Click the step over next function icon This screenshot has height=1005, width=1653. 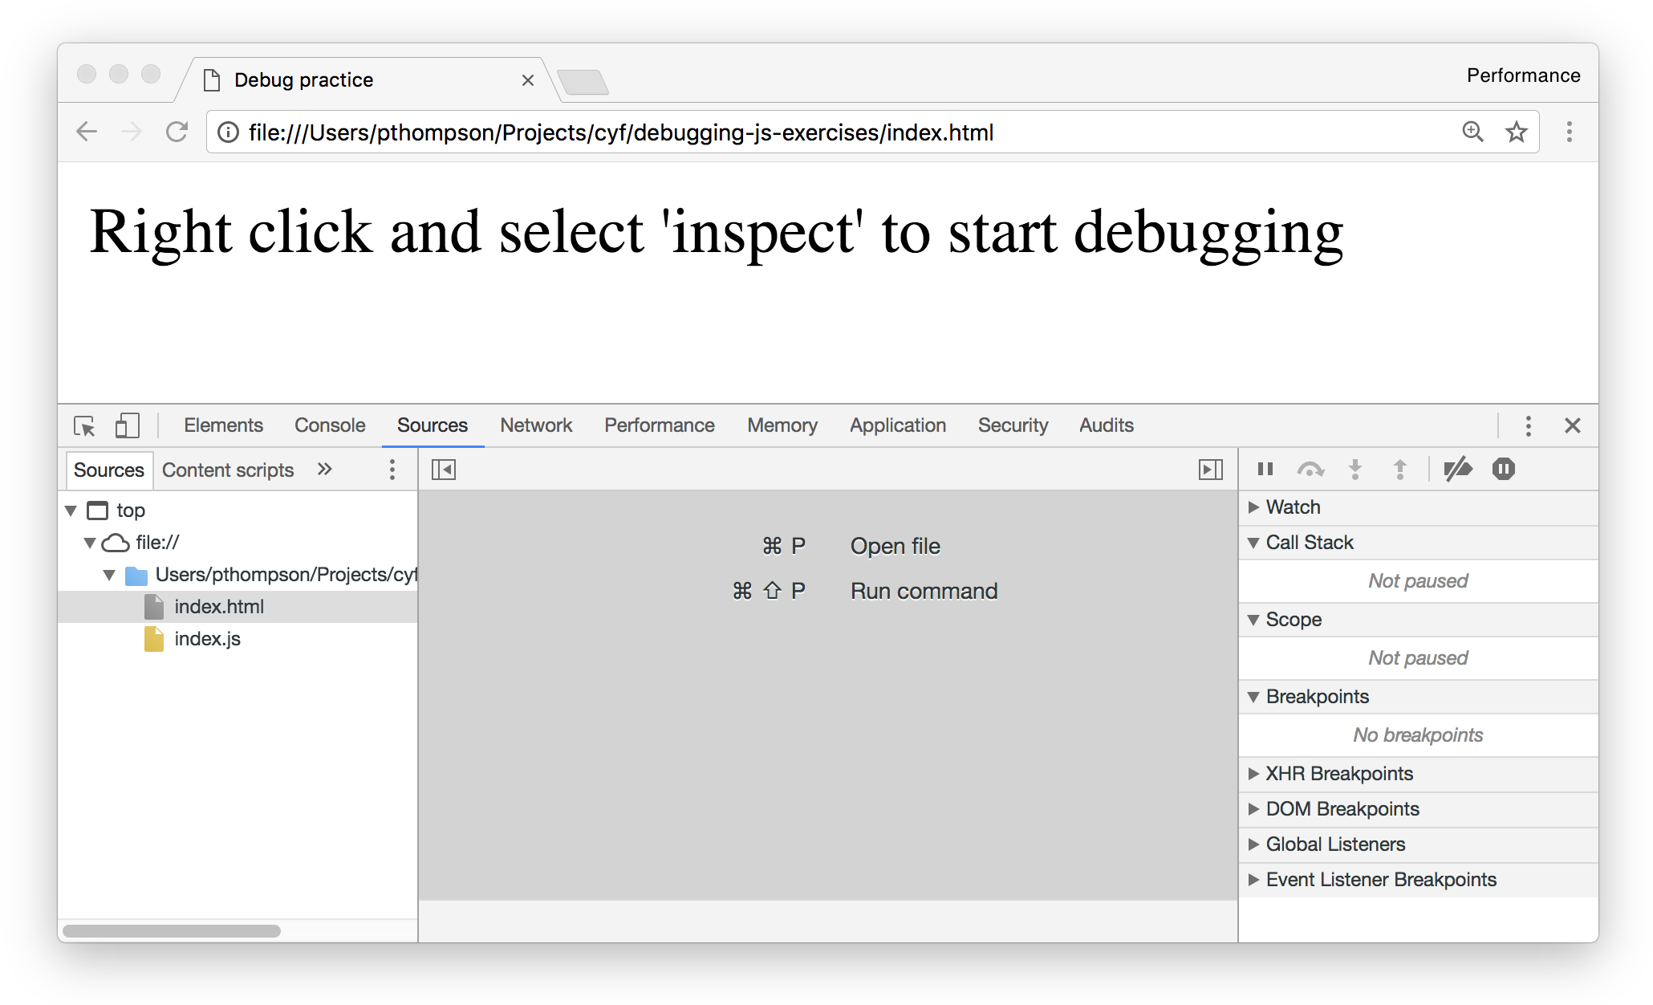point(1307,470)
